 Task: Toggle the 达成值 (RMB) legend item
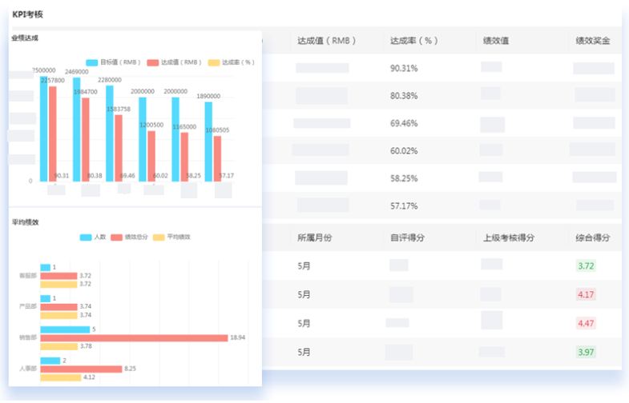174,62
